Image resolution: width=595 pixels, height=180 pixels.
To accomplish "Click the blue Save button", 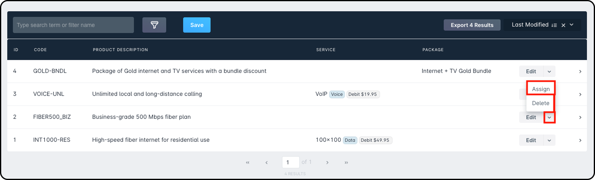I will click(x=197, y=25).
